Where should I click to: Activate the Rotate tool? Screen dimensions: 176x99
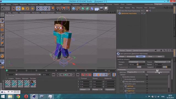pyautogui.click(x=28, y=9)
